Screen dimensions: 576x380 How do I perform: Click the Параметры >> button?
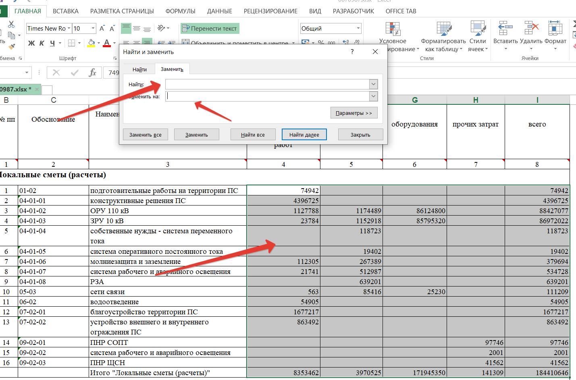point(354,113)
